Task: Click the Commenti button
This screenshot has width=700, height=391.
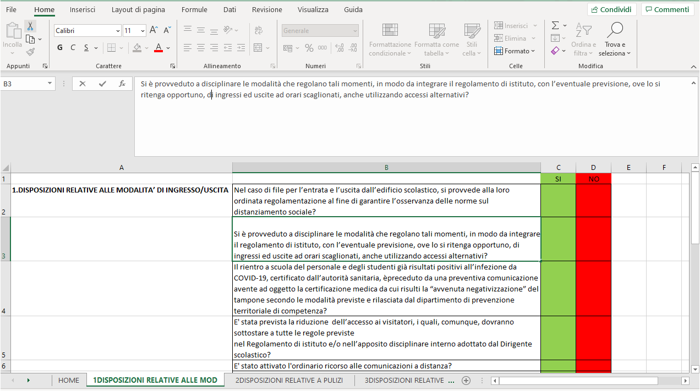Action: click(667, 9)
